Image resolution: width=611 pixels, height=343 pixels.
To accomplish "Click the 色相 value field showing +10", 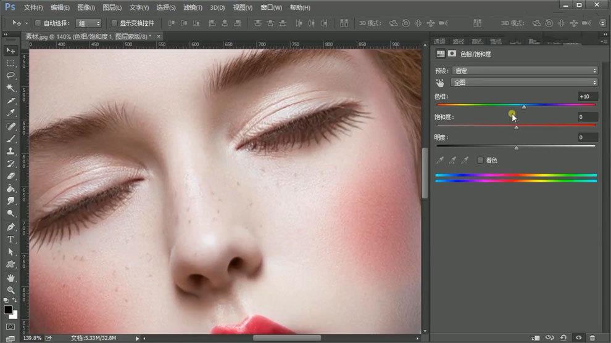I will pyautogui.click(x=588, y=97).
